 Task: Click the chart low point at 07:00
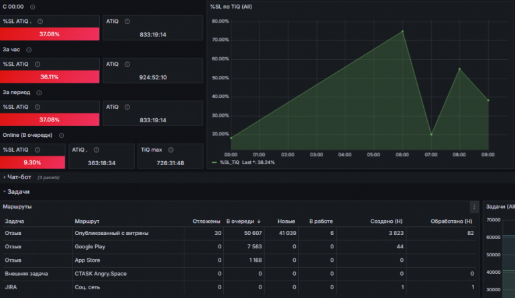431,134
